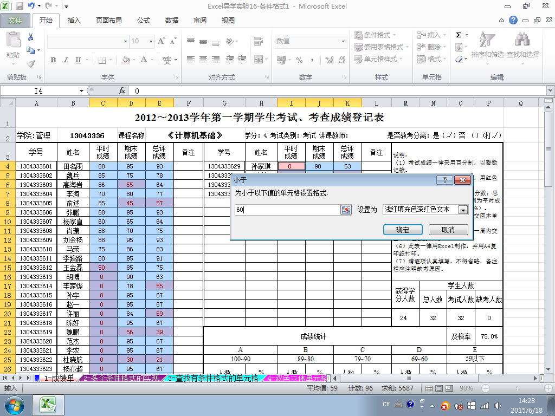The width and height of the screenshot is (555, 416).
Task: Click the AutoSum sigma icon
Action: pos(459,35)
